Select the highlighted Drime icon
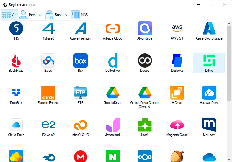 pos(209,60)
